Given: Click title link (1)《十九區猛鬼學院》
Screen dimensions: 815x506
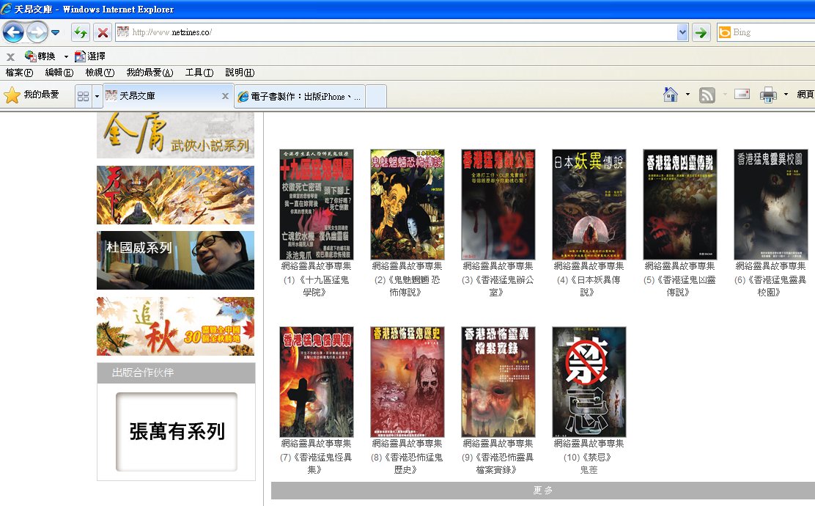Looking at the screenshot, I should [x=317, y=286].
